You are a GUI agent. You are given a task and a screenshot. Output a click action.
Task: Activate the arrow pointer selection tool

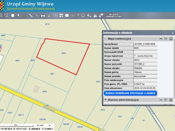[x=19, y=16]
